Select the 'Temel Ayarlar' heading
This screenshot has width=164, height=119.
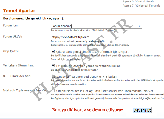click(x=19, y=11)
